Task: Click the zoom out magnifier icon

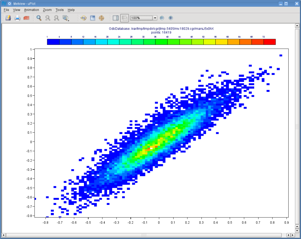Action: (x=47, y=18)
